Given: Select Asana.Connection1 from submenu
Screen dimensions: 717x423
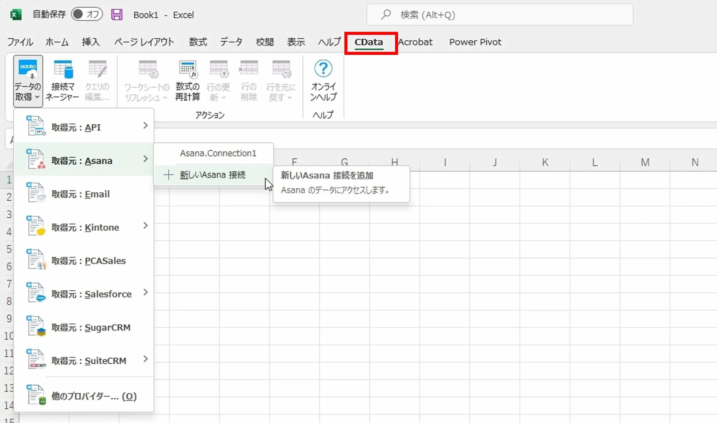Looking at the screenshot, I should pyautogui.click(x=218, y=153).
